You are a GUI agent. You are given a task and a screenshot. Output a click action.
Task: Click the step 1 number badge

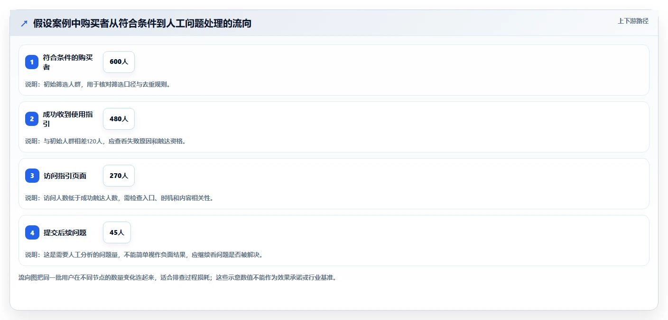tap(32, 62)
